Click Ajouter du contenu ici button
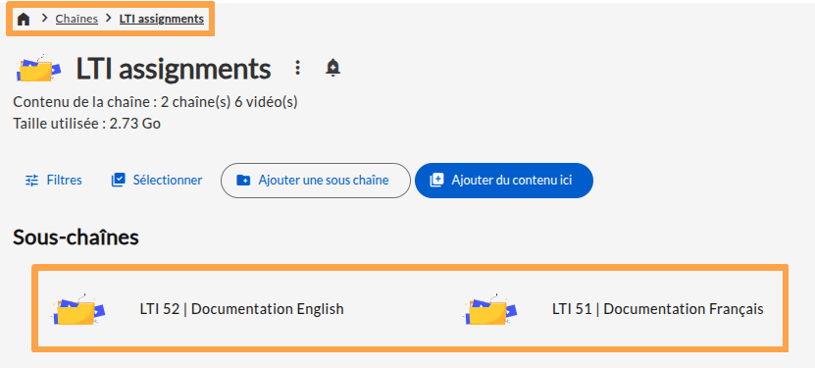The height and width of the screenshot is (368, 815). pos(504,181)
